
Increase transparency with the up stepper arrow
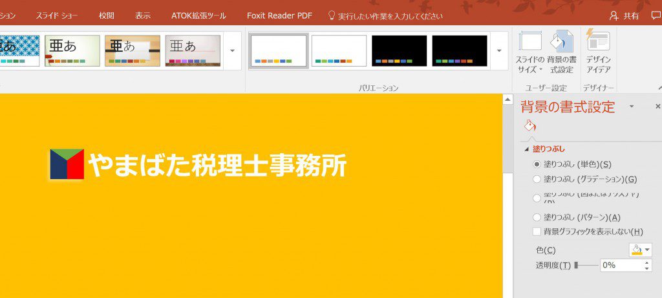click(x=646, y=262)
